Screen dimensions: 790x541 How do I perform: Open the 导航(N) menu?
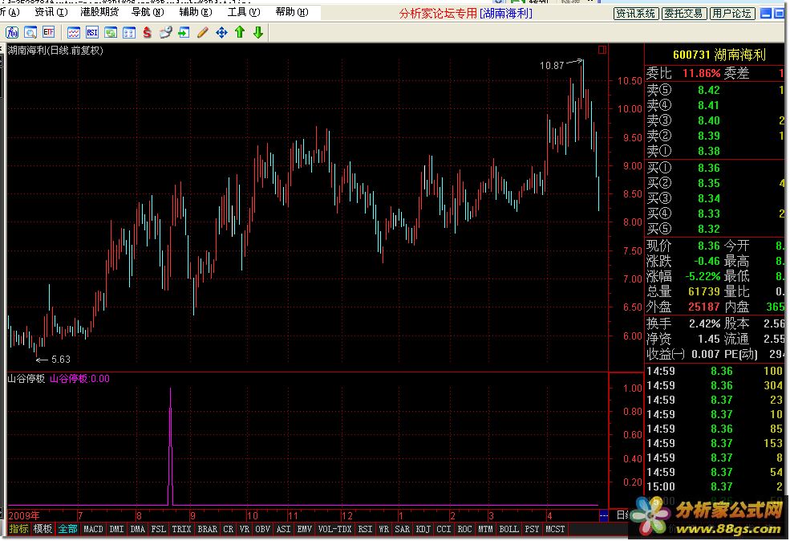point(148,11)
